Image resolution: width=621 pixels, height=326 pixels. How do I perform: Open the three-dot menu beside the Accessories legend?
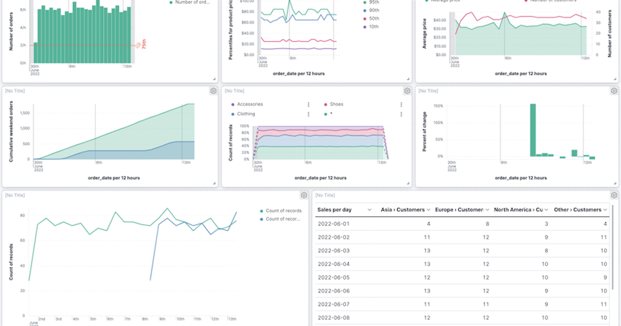point(309,104)
